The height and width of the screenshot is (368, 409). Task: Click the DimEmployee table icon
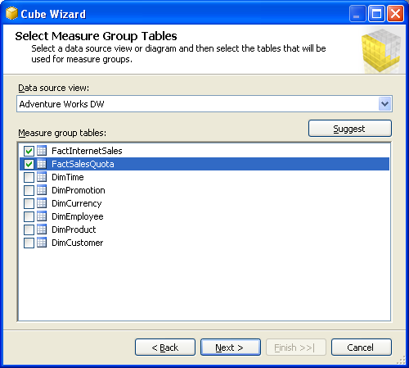[x=42, y=216]
